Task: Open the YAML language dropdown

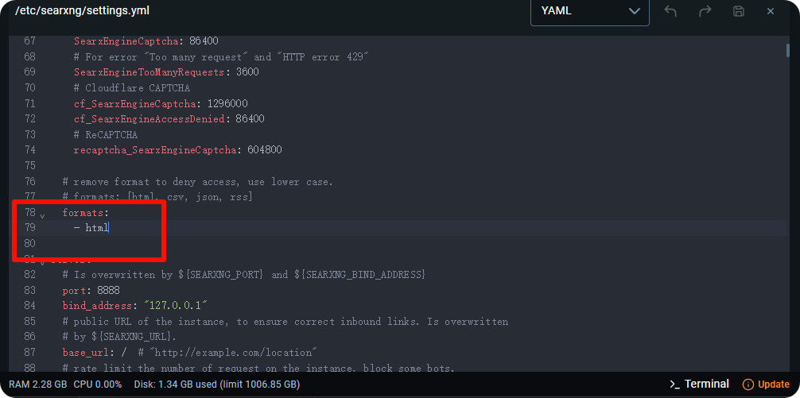Action: click(x=589, y=11)
